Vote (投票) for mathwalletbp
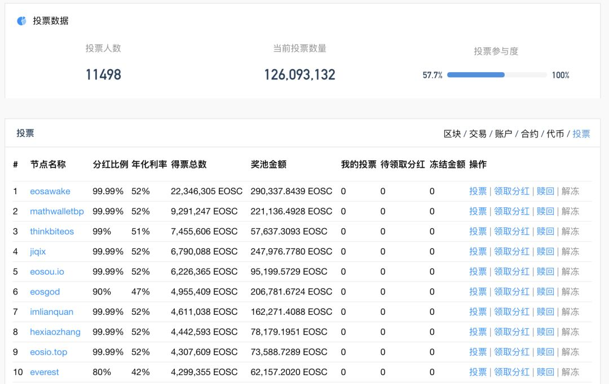 478,211
